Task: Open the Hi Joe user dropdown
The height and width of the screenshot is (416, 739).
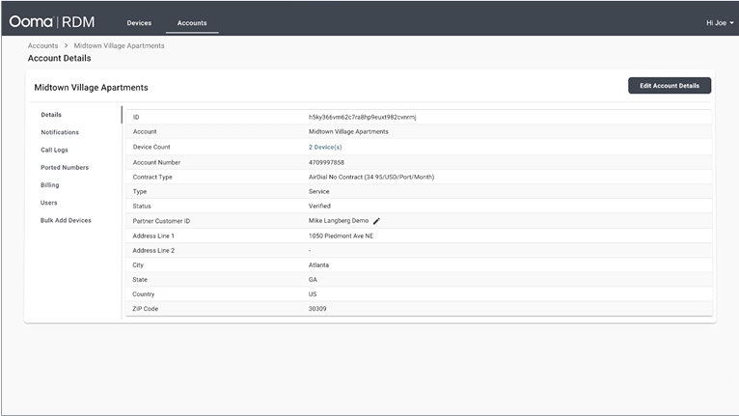Action: 719,22
